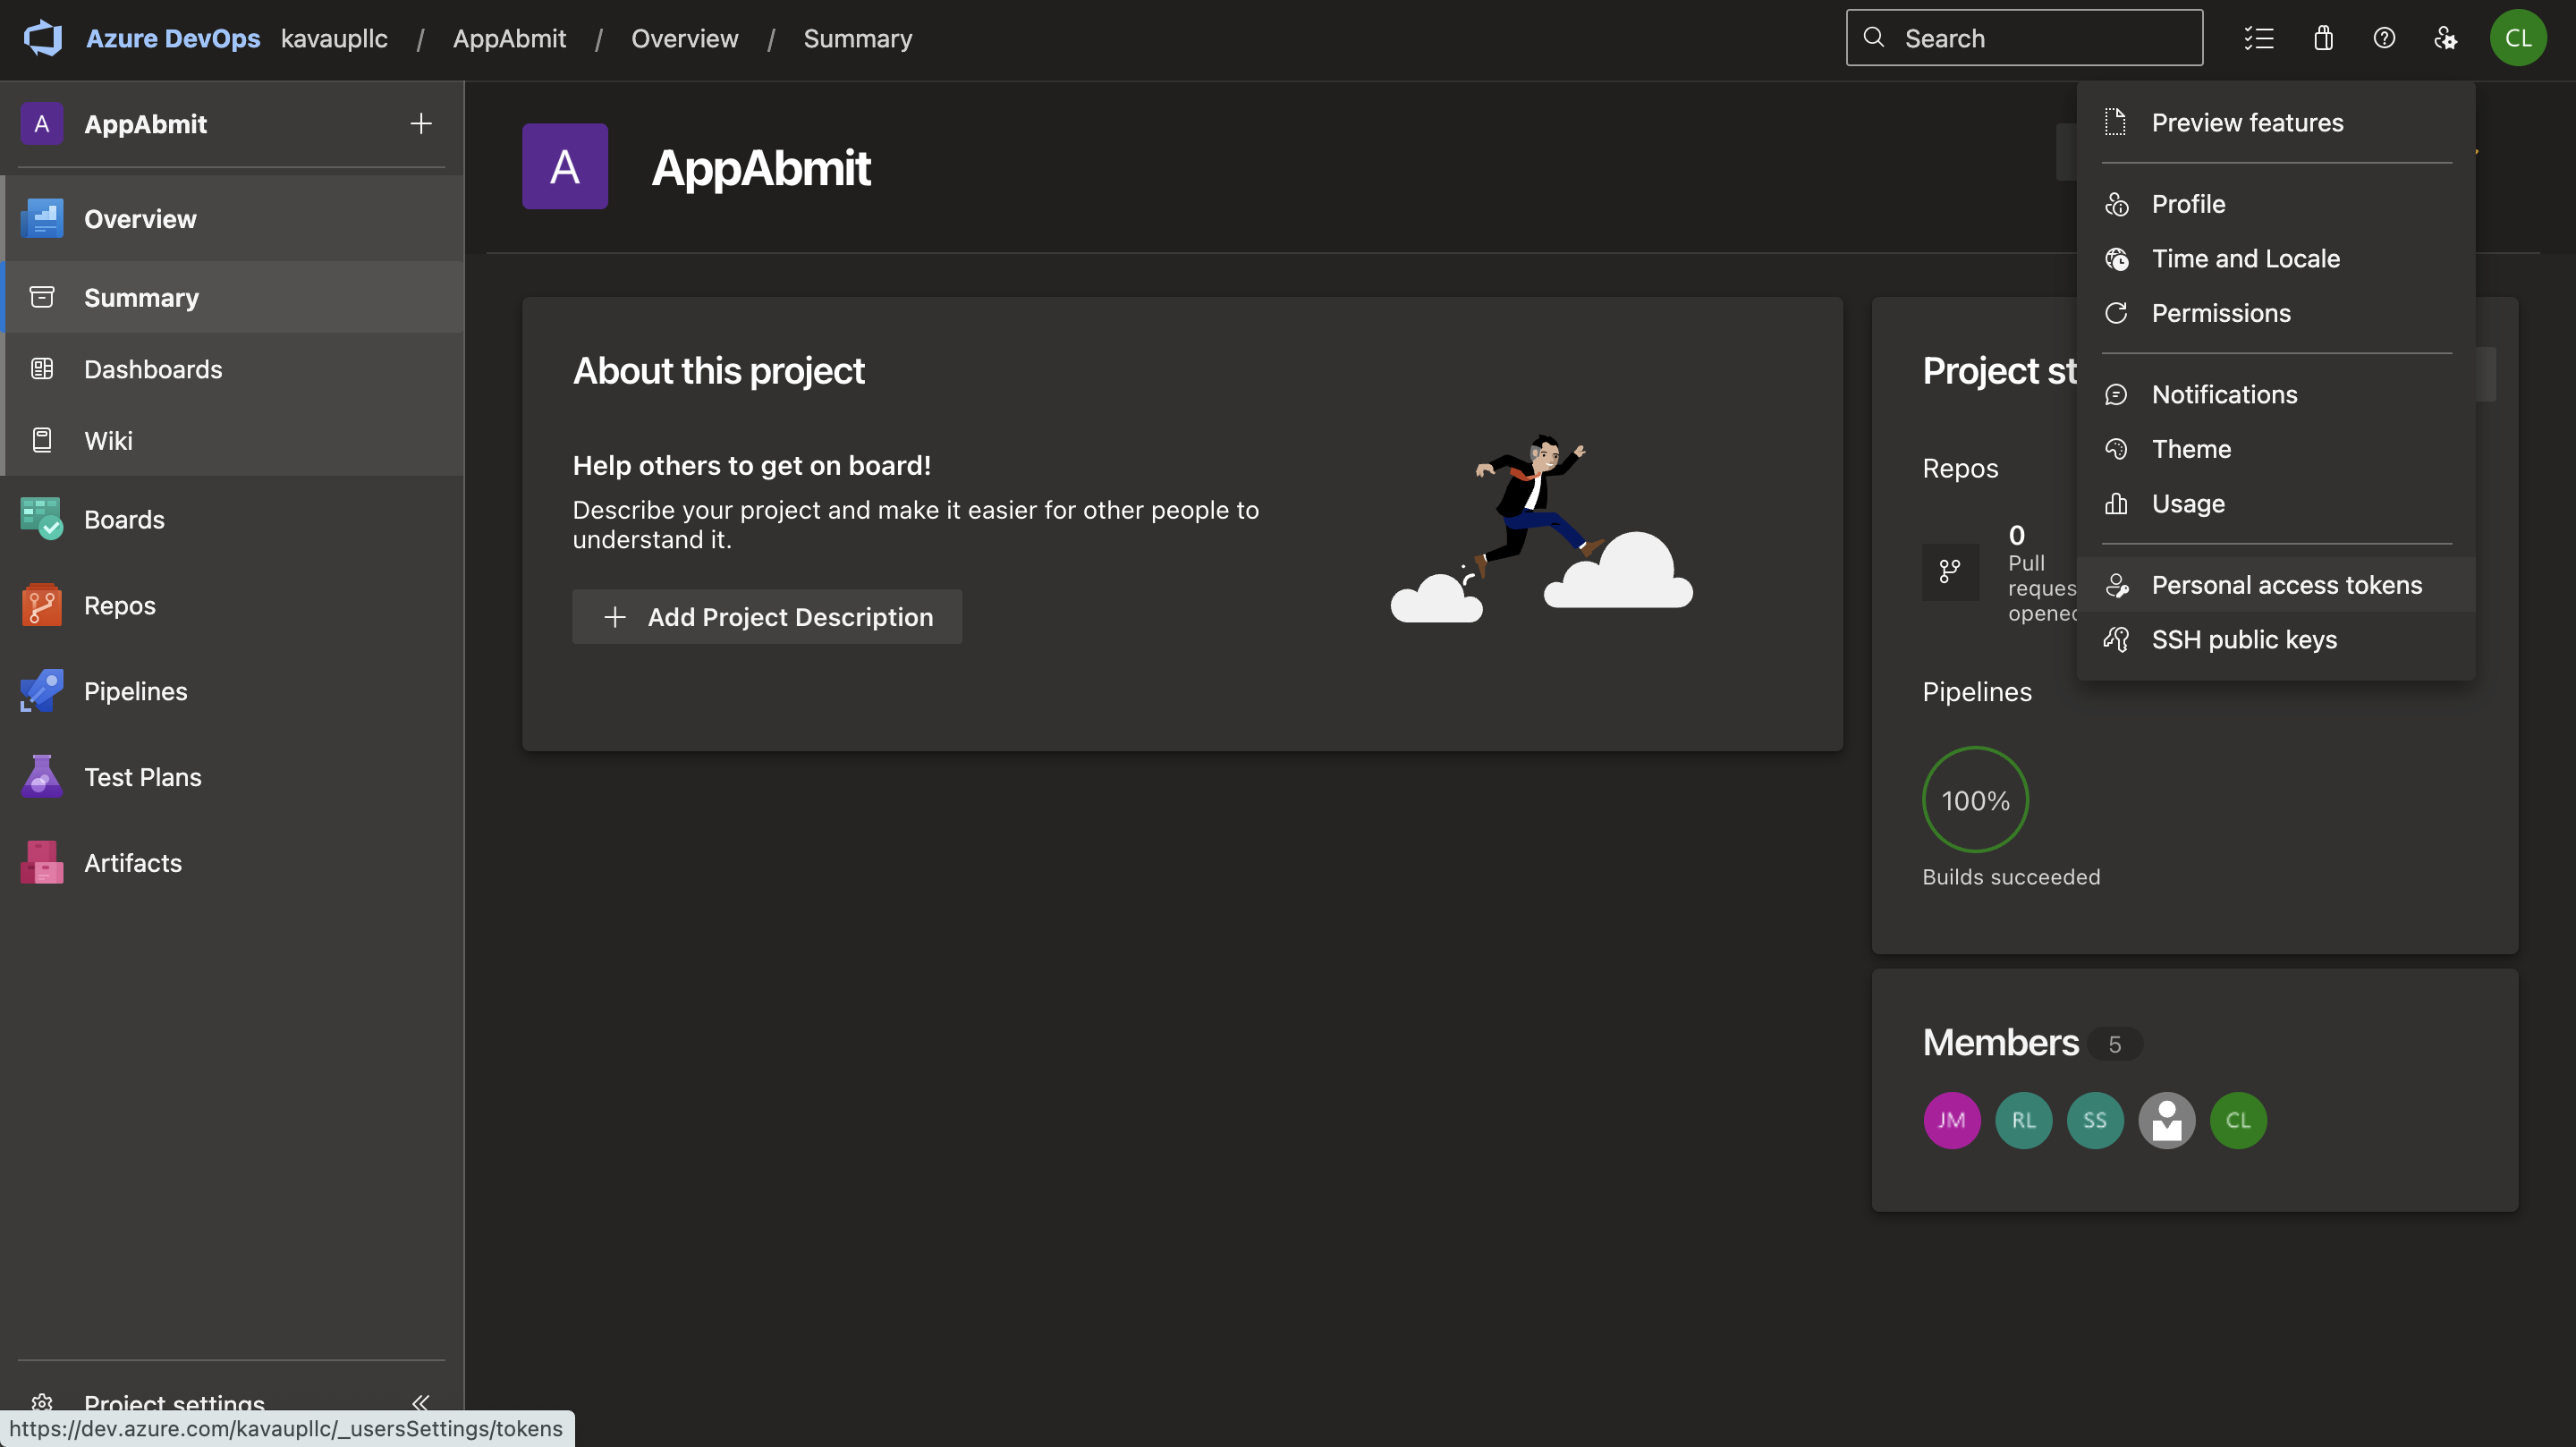2576x1447 pixels.
Task: Open the Boards sidebar section
Action: (x=124, y=519)
